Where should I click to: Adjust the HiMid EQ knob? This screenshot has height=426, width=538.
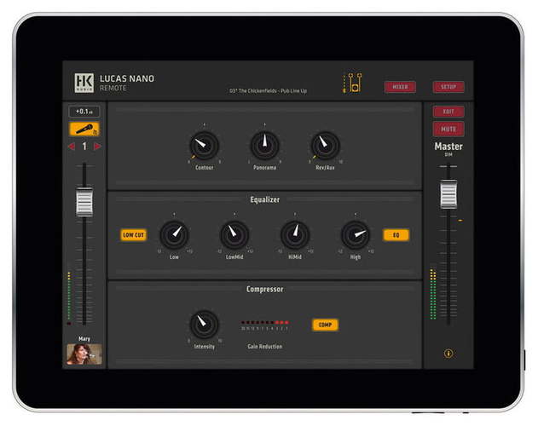point(295,235)
